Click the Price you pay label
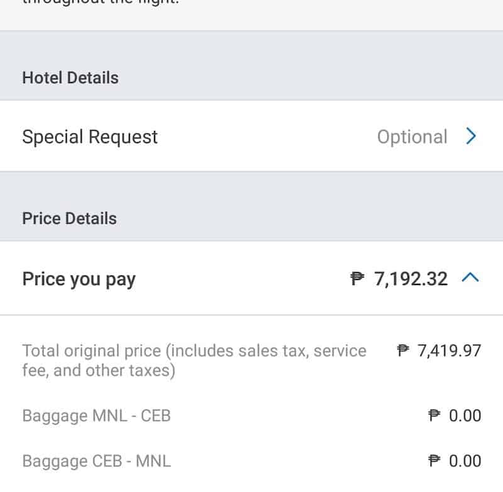Viewport: 503px width, 492px height. [x=79, y=279]
